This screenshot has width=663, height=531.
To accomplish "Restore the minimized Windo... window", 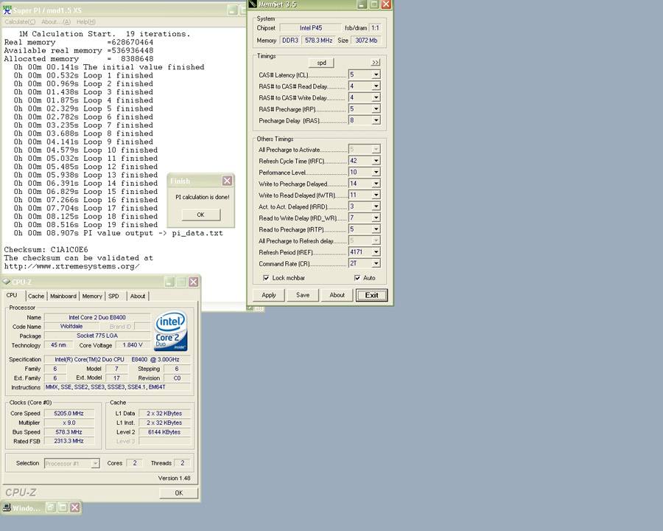I will [x=50, y=507].
